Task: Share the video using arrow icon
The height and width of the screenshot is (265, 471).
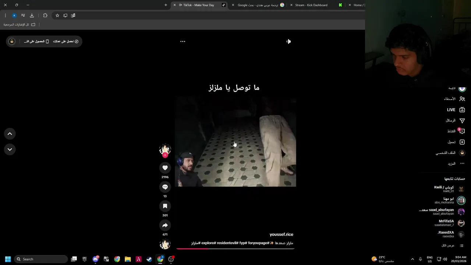Action: (165, 225)
